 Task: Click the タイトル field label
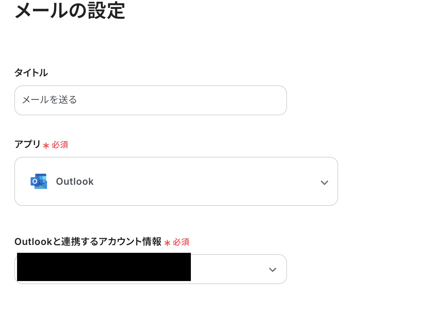point(31,73)
